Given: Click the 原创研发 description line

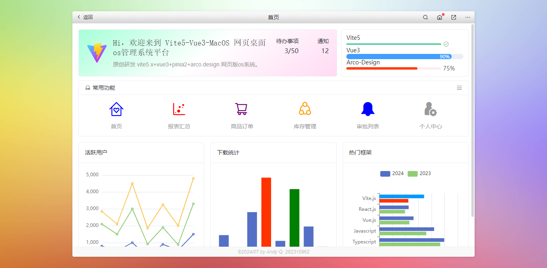Looking at the screenshot, I should 187,64.
